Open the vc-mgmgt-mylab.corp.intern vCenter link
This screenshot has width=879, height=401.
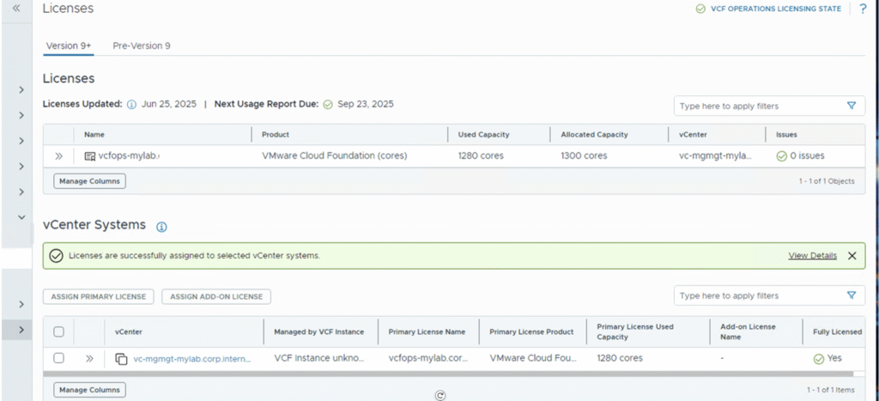pos(192,359)
